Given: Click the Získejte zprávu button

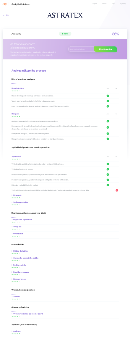Looking at the screenshot, I should (105, 49).
